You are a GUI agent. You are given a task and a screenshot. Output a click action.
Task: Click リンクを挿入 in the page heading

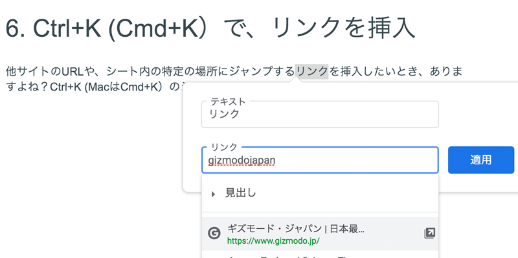[x=342, y=29]
